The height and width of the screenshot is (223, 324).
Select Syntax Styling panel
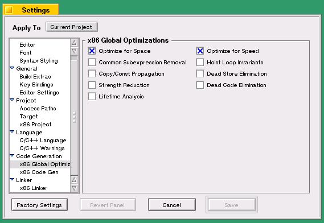(x=39, y=61)
